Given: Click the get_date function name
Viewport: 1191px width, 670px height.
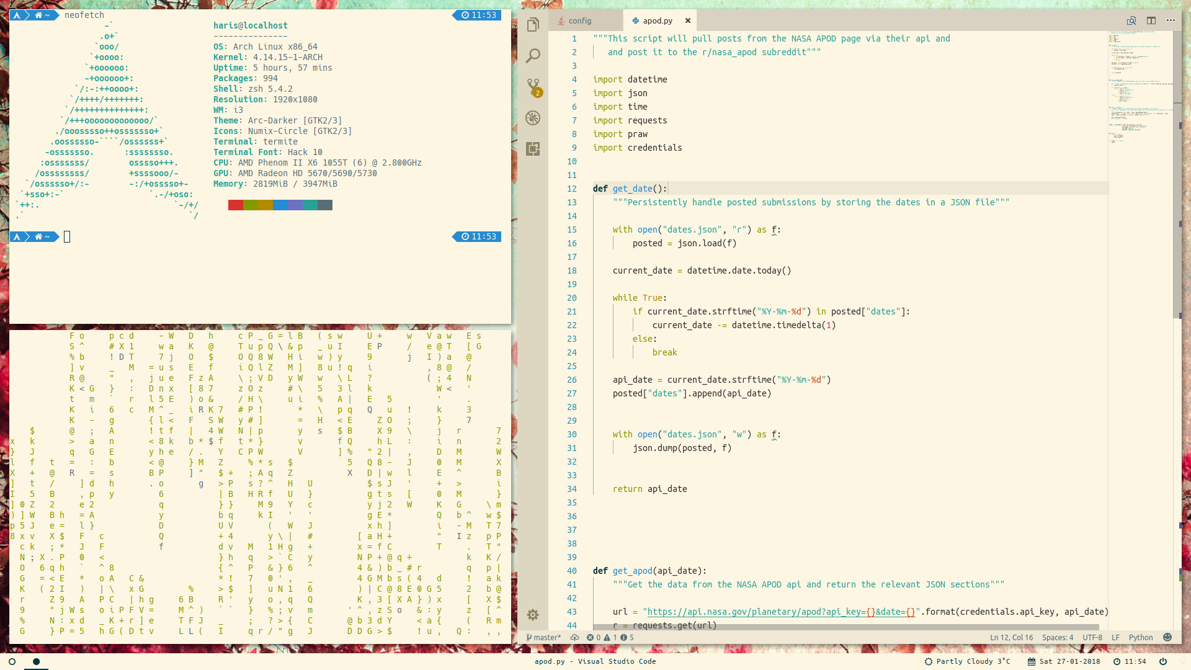Looking at the screenshot, I should (633, 189).
